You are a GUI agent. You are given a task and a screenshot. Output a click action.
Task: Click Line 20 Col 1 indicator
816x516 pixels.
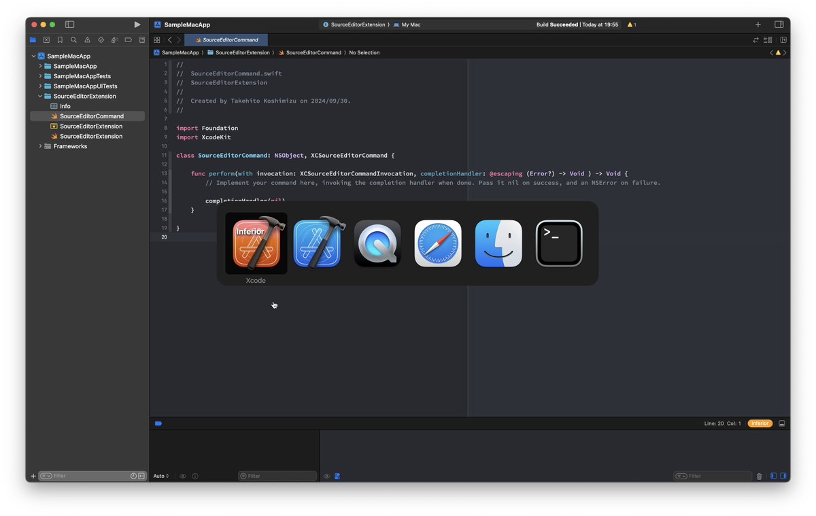click(x=723, y=424)
